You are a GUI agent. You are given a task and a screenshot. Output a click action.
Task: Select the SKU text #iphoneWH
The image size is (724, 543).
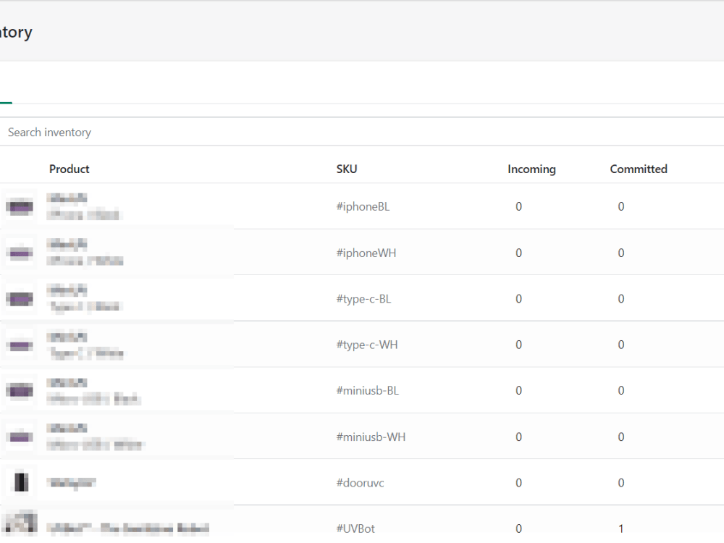click(x=366, y=253)
